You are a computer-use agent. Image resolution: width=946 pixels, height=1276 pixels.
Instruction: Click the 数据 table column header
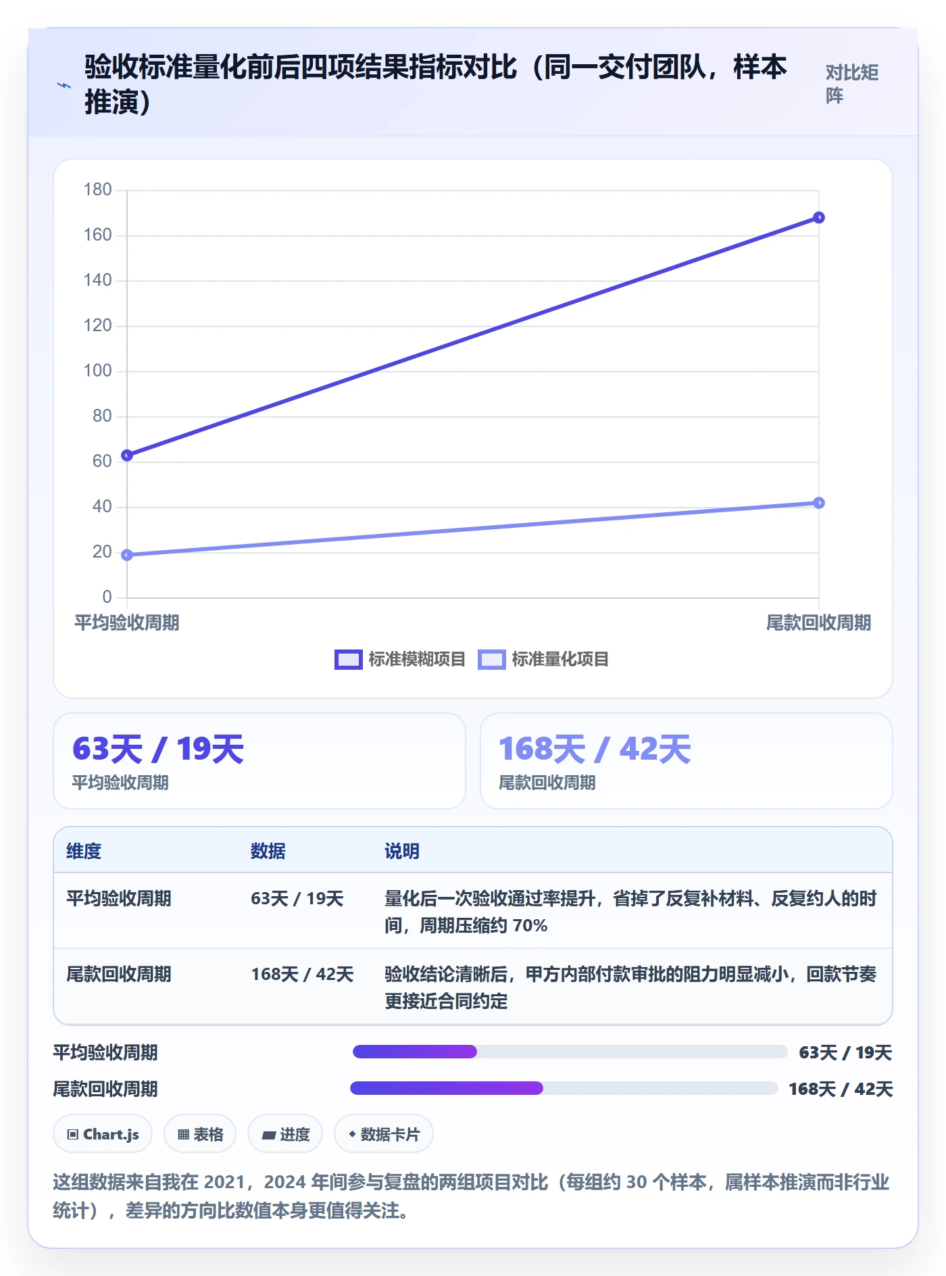pyautogui.click(x=268, y=851)
